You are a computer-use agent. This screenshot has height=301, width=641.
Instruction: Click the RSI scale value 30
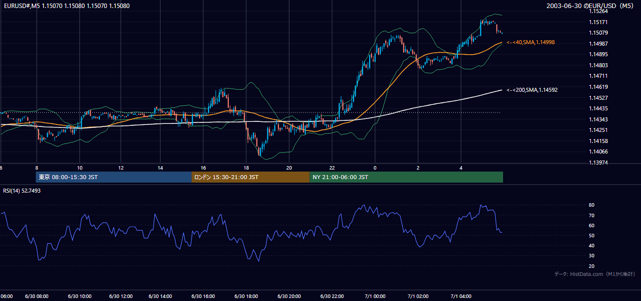coord(591,256)
